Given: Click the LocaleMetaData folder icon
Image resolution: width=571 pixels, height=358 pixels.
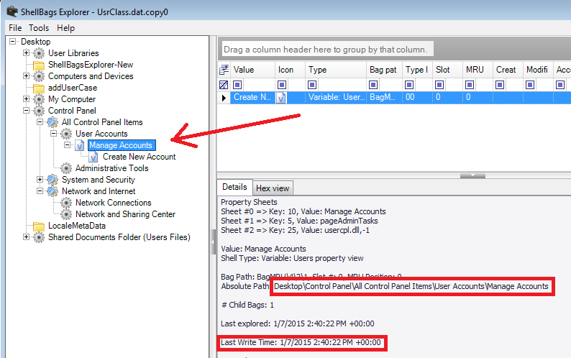Looking at the screenshot, I should (x=39, y=226).
